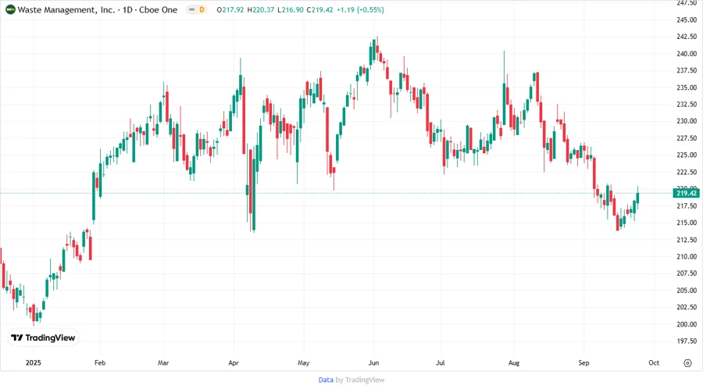Click the Waste Management, Inc. symbol title
The height and width of the screenshot is (389, 703).
click(x=66, y=9)
